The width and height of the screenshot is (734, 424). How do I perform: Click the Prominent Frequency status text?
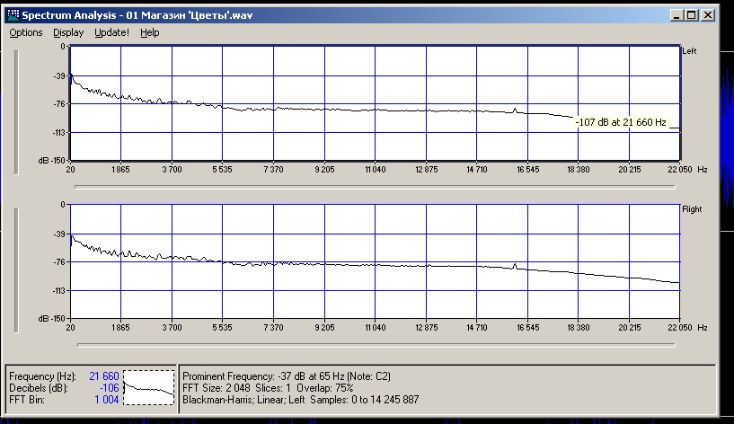287,375
